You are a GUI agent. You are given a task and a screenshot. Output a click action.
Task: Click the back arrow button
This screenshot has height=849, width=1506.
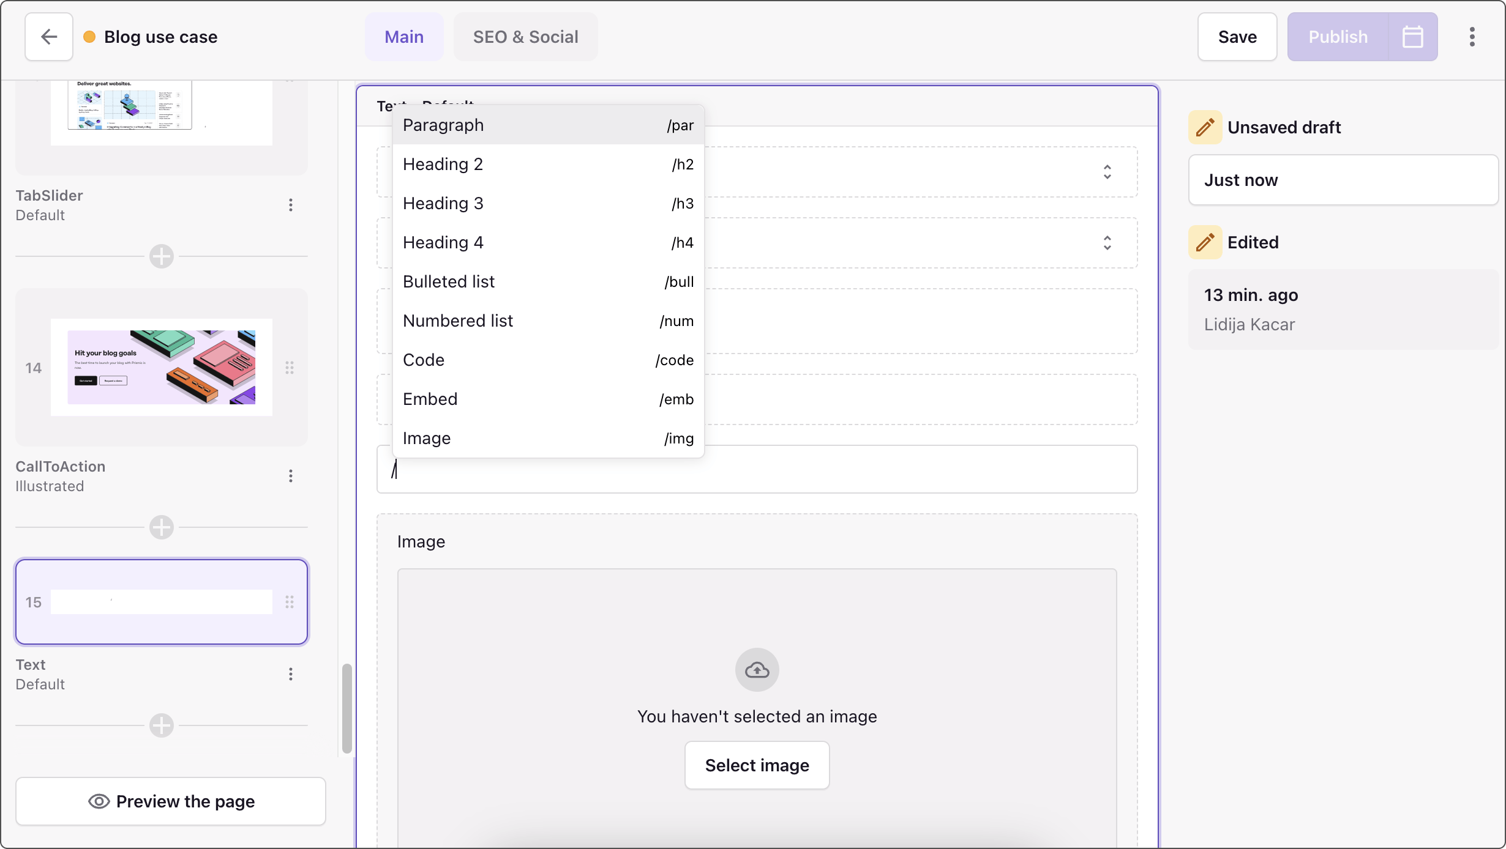(49, 37)
